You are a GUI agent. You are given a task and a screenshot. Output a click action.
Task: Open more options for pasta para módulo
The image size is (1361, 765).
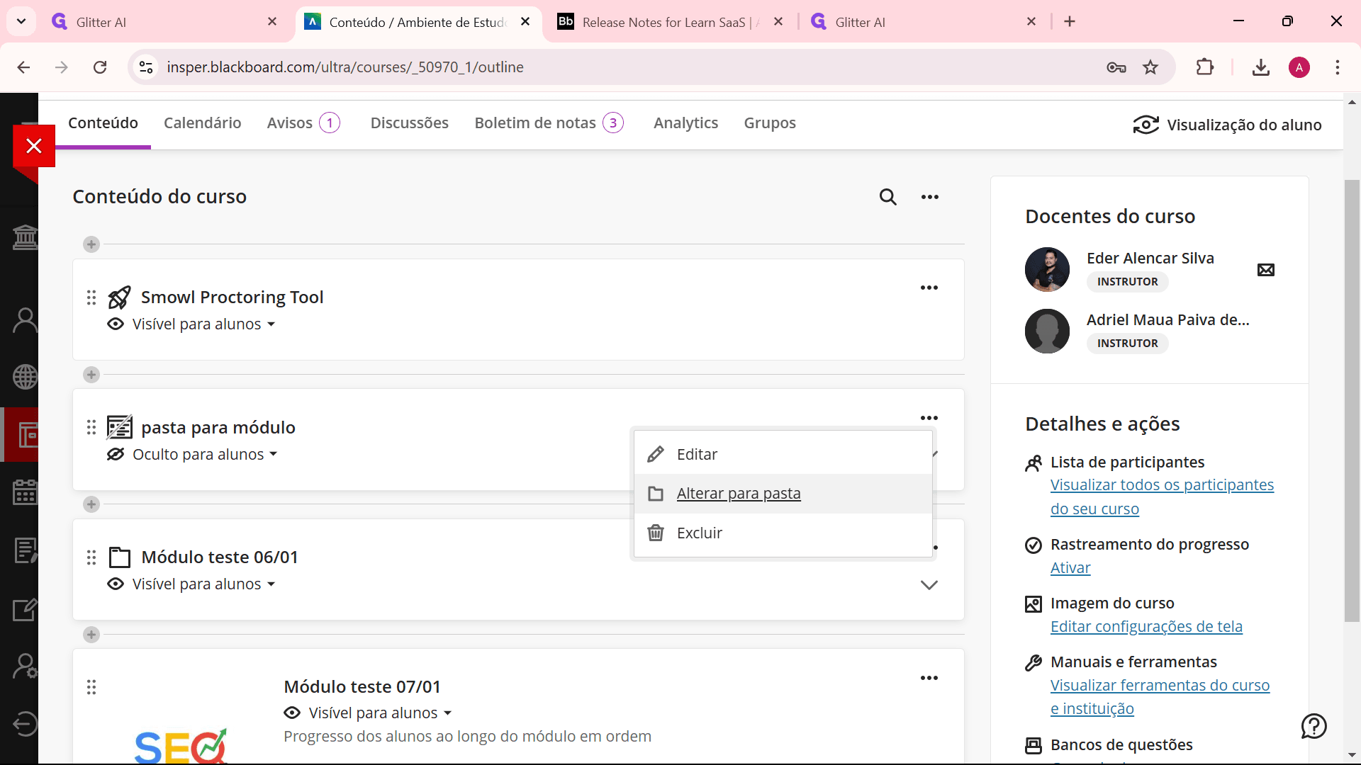click(929, 418)
